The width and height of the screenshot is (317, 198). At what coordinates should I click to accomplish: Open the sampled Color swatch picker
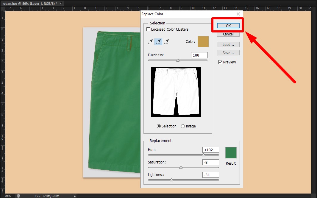pyautogui.click(x=203, y=41)
